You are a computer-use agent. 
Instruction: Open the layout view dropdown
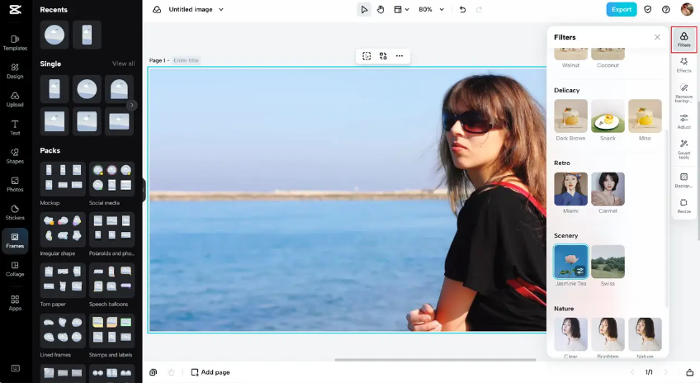click(401, 9)
